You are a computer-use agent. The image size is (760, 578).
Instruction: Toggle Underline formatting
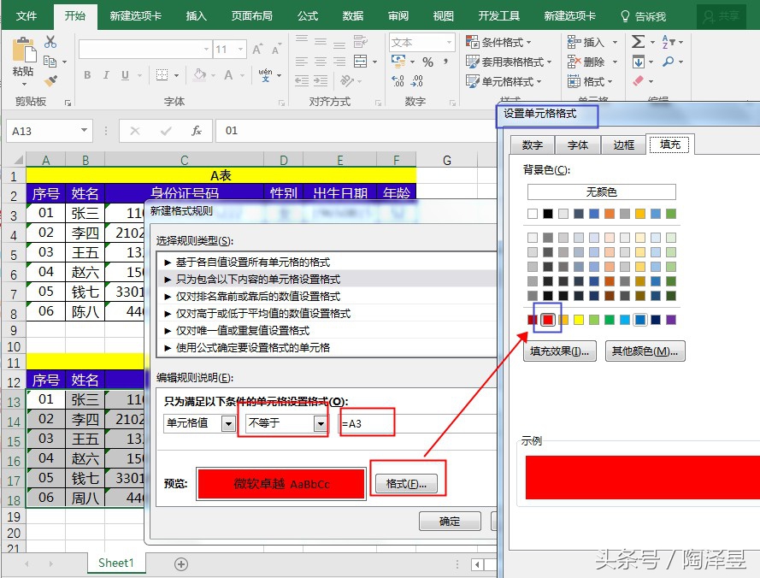click(125, 75)
